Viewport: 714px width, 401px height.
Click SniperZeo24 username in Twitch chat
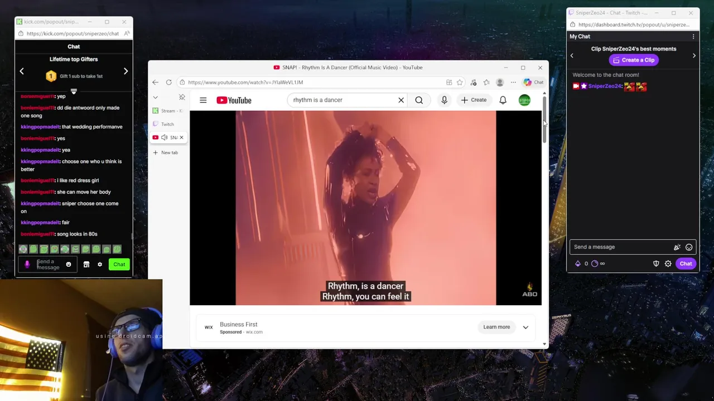click(x=605, y=86)
